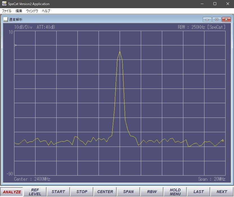Close the 通常解析 child window
The image size is (234, 197).
pos(226,19)
